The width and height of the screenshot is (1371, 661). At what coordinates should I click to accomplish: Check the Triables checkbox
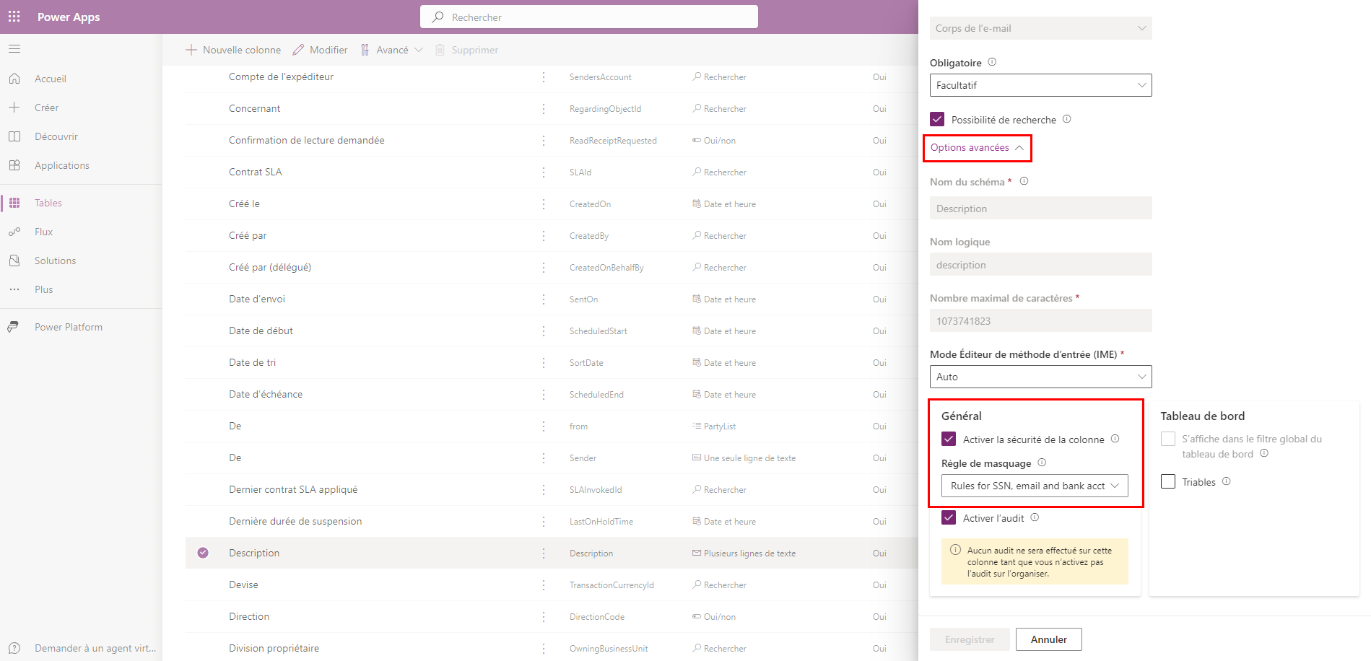[x=1168, y=481]
